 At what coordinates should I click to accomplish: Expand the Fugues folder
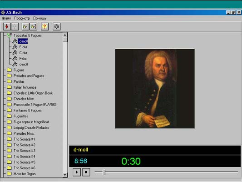19,70
